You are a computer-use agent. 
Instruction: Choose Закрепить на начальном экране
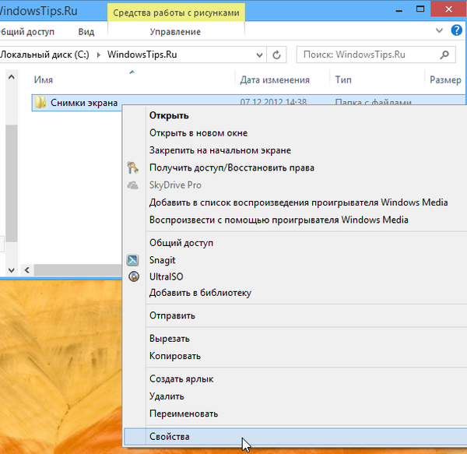click(220, 150)
